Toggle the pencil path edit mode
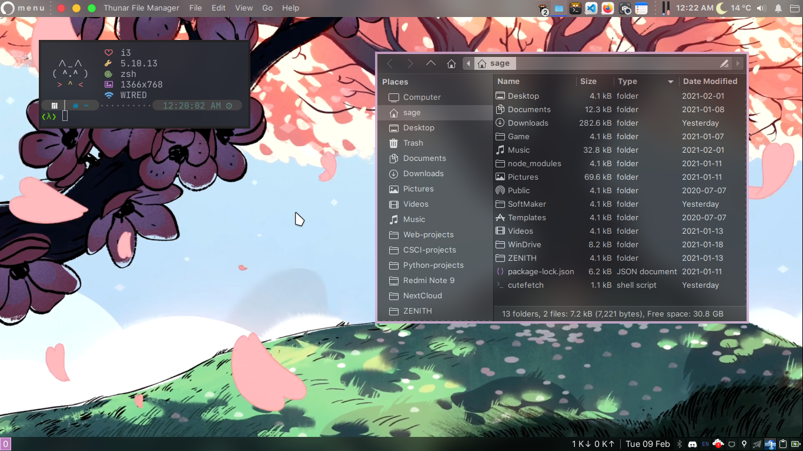Screen dimensions: 803x451 [724, 63]
